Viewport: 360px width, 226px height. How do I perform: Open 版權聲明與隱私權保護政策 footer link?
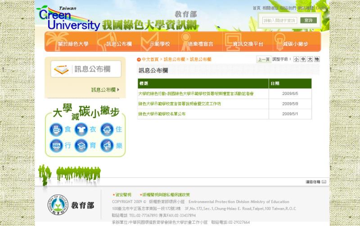coord(166,195)
